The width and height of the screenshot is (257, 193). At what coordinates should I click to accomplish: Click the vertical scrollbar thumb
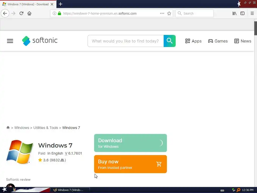click(x=255, y=28)
